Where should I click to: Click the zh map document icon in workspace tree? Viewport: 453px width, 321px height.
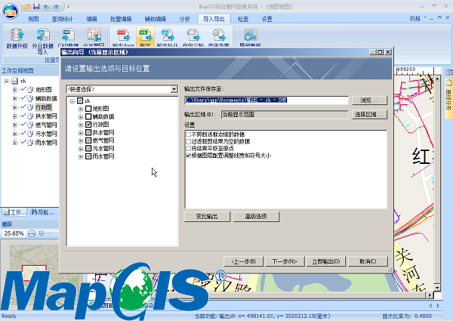coord(14,81)
